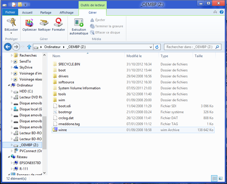Select the softsource folder icon
This screenshot has width=227, height=184.
(55, 82)
